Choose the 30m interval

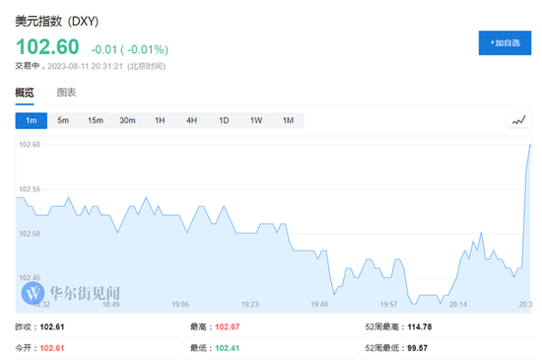click(127, 120)
